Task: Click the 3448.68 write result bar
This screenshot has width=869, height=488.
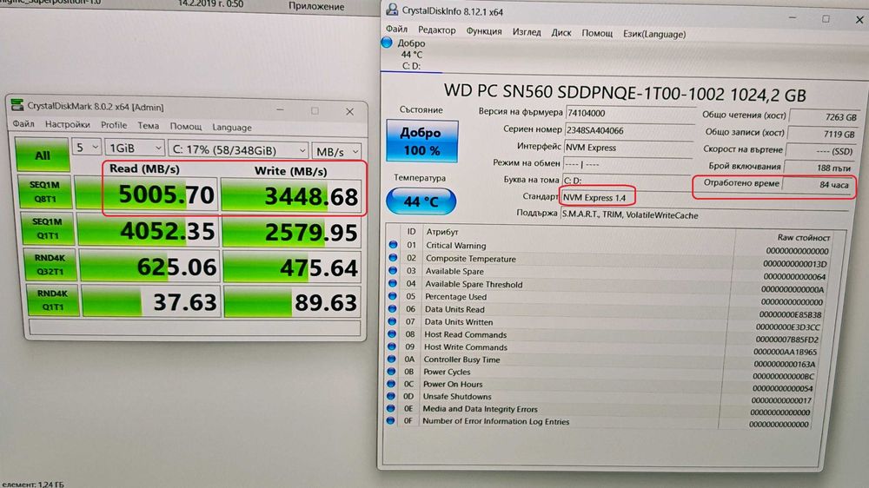Action: click(x=291, y=195)
